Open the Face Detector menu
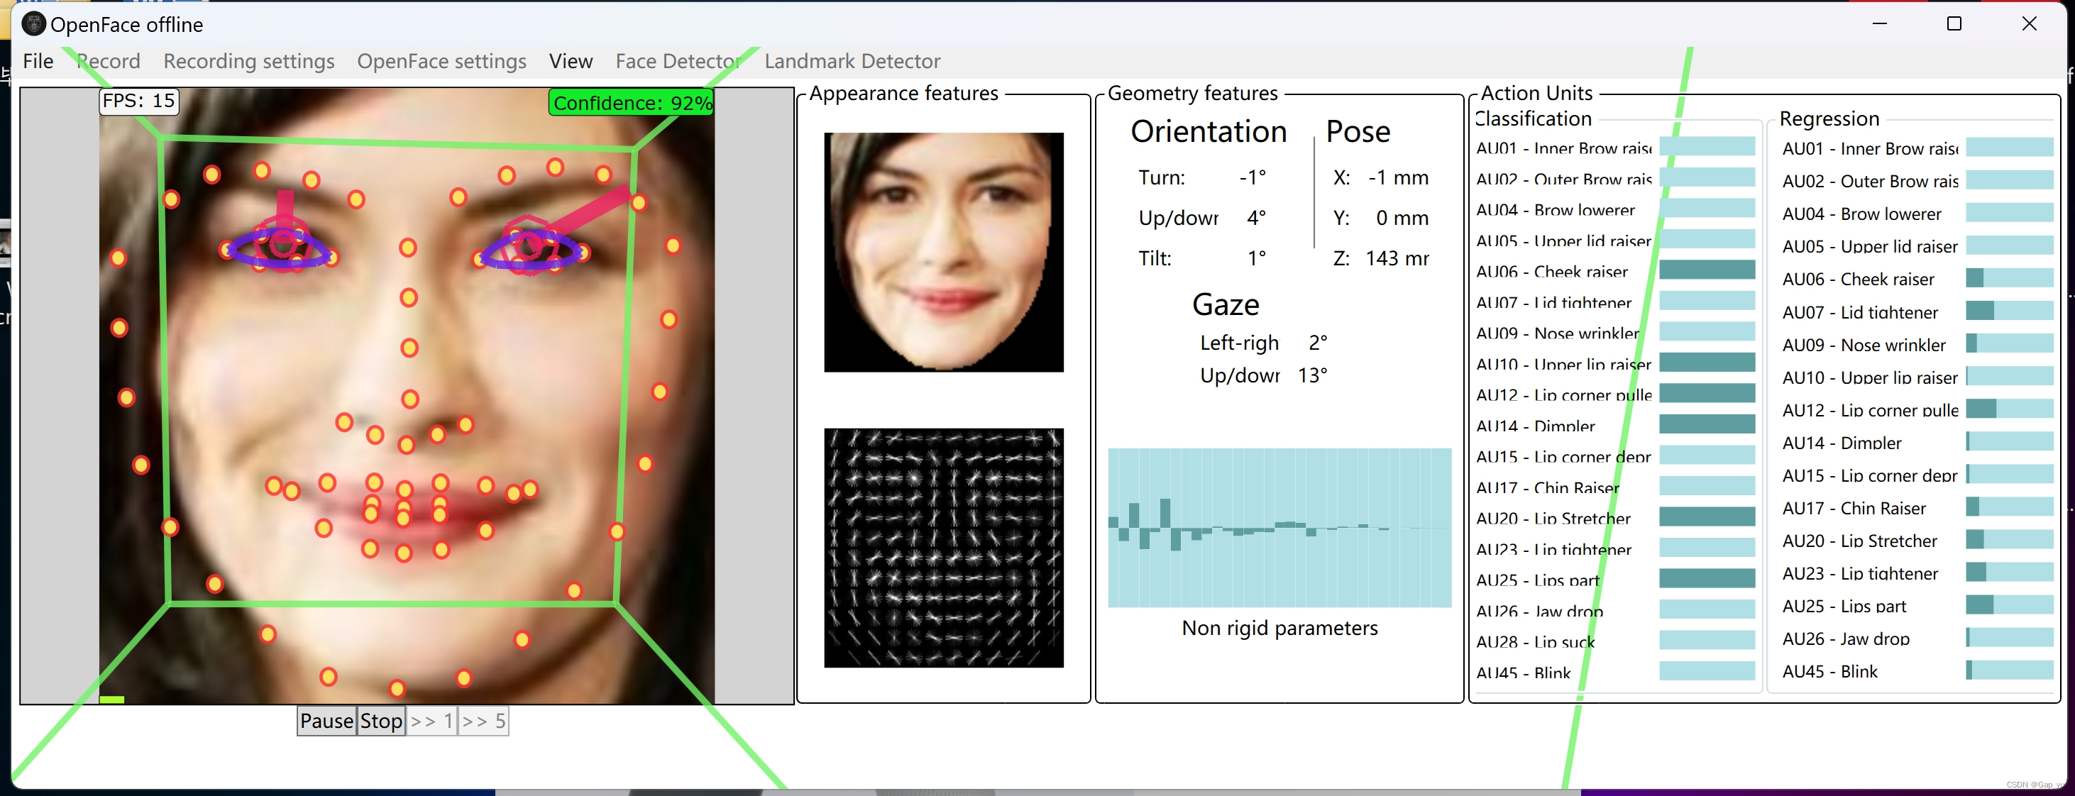The height and width of the screenshot is (796, 2075). point(678,61)
